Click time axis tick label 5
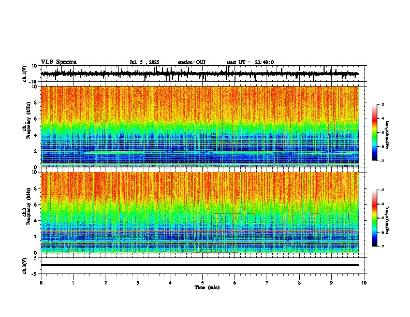410x317 pixels. [202, 283]
